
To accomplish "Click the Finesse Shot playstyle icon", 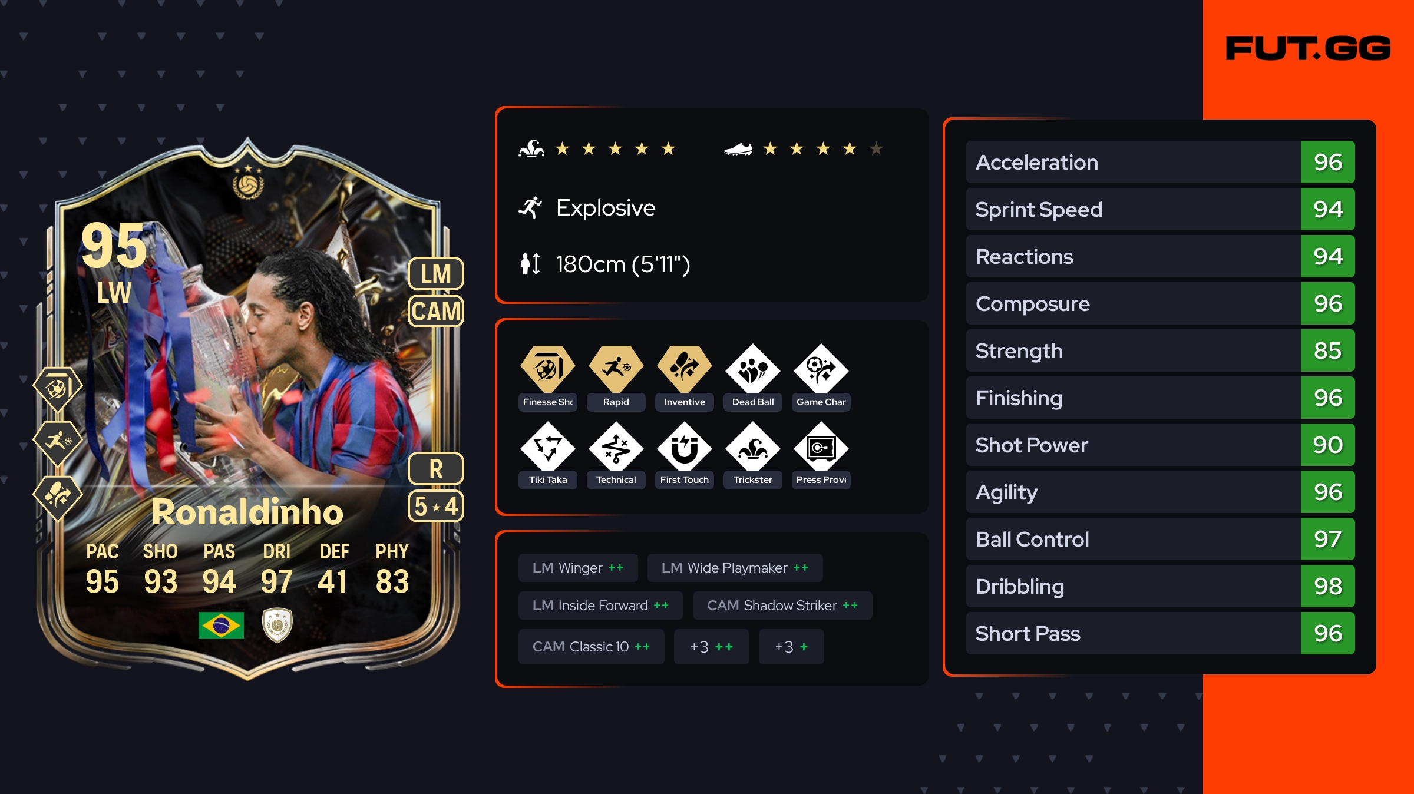I will coord(548,369).
